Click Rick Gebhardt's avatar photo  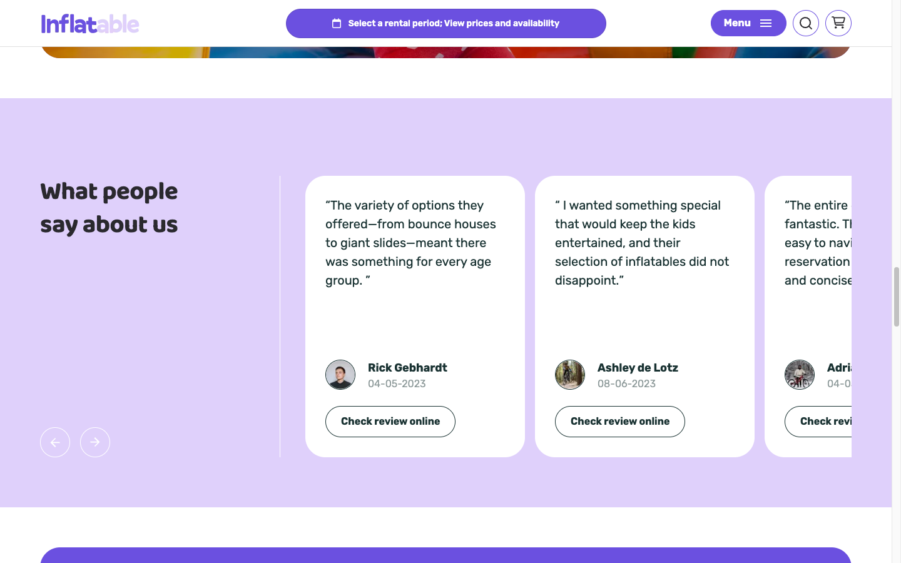[x=340, y=375]
